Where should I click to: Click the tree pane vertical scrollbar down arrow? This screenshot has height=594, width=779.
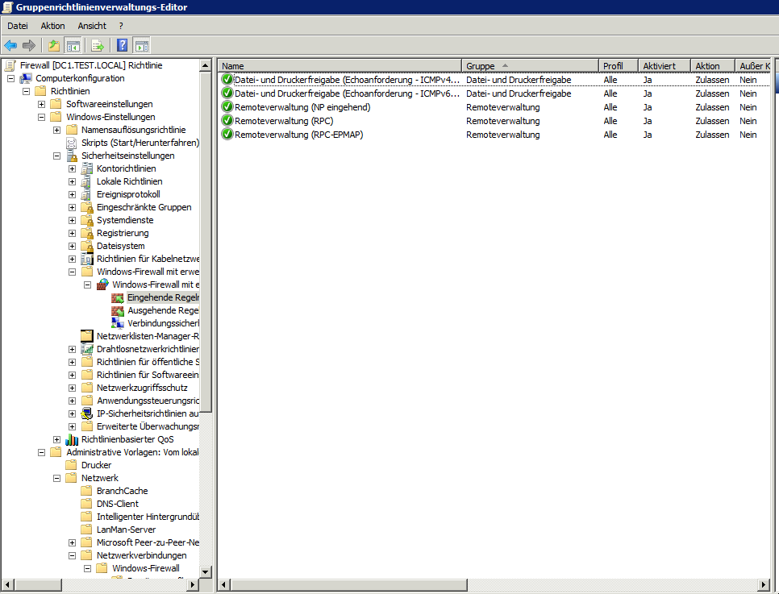[x=205, y=571]
